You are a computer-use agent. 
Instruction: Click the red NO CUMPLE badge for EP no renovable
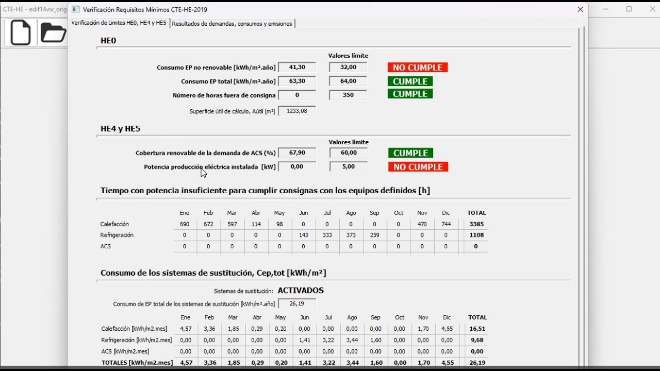point(418,68)
